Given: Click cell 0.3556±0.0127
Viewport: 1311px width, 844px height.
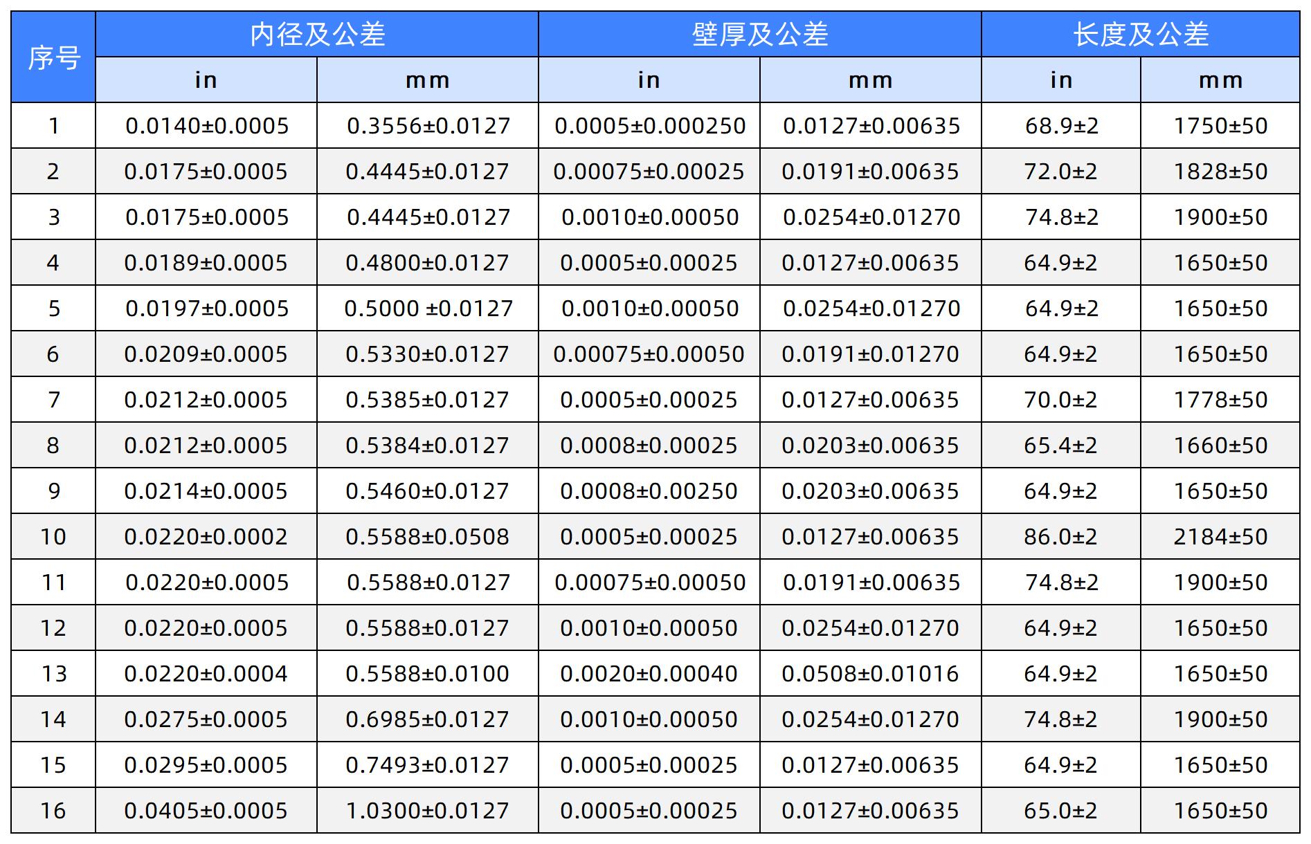Looking at the screenshot, I should point(428,125).
